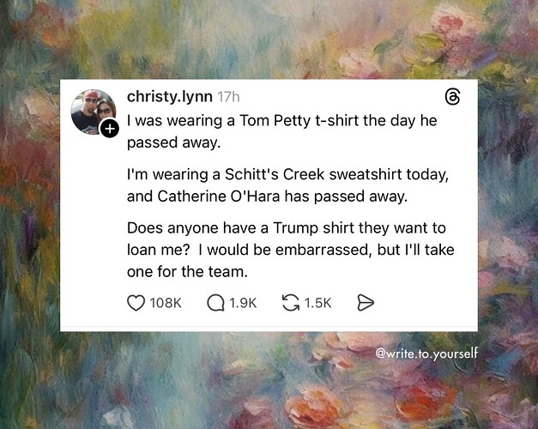
Task: Select the Trump shirt paragraph
Action: coord(290,250)
